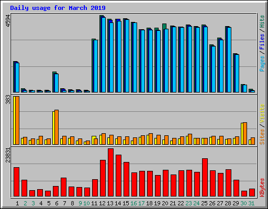The height and width of the screenshot is (209, 268).
Task: Click the orange Sites bar for day 6
Action: point(57,127)
